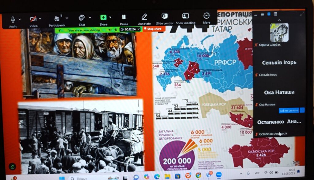Viewport: 314px width, 180px height.
Task: Switch video panel to single speaker view
Action: (x=262, y=14)
